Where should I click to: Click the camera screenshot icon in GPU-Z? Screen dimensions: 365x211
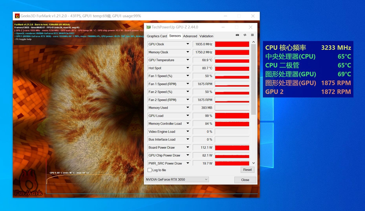(237, 35)
